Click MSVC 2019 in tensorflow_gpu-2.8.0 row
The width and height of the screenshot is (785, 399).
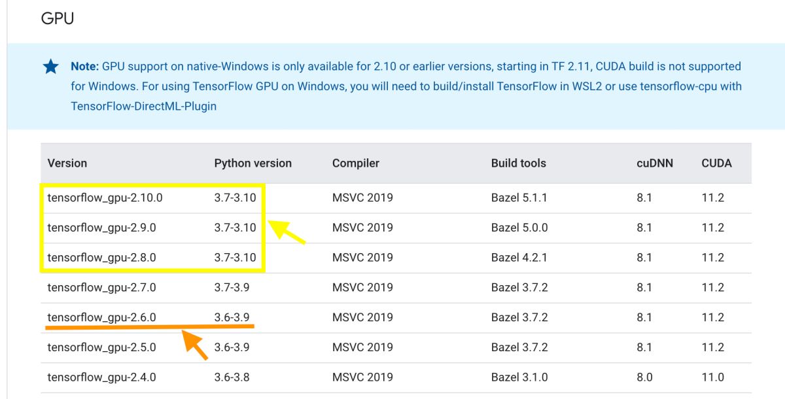(x=362, y=258)
